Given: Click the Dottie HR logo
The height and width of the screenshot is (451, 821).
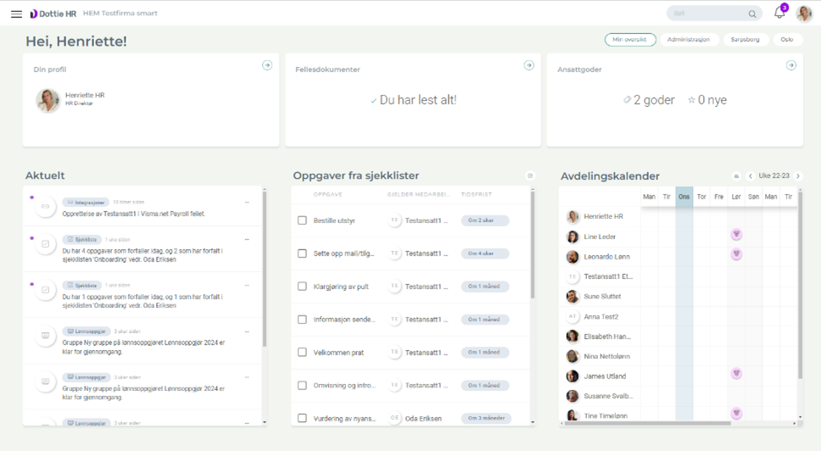Looking at the screenshot, I should [x=53, y=14].
